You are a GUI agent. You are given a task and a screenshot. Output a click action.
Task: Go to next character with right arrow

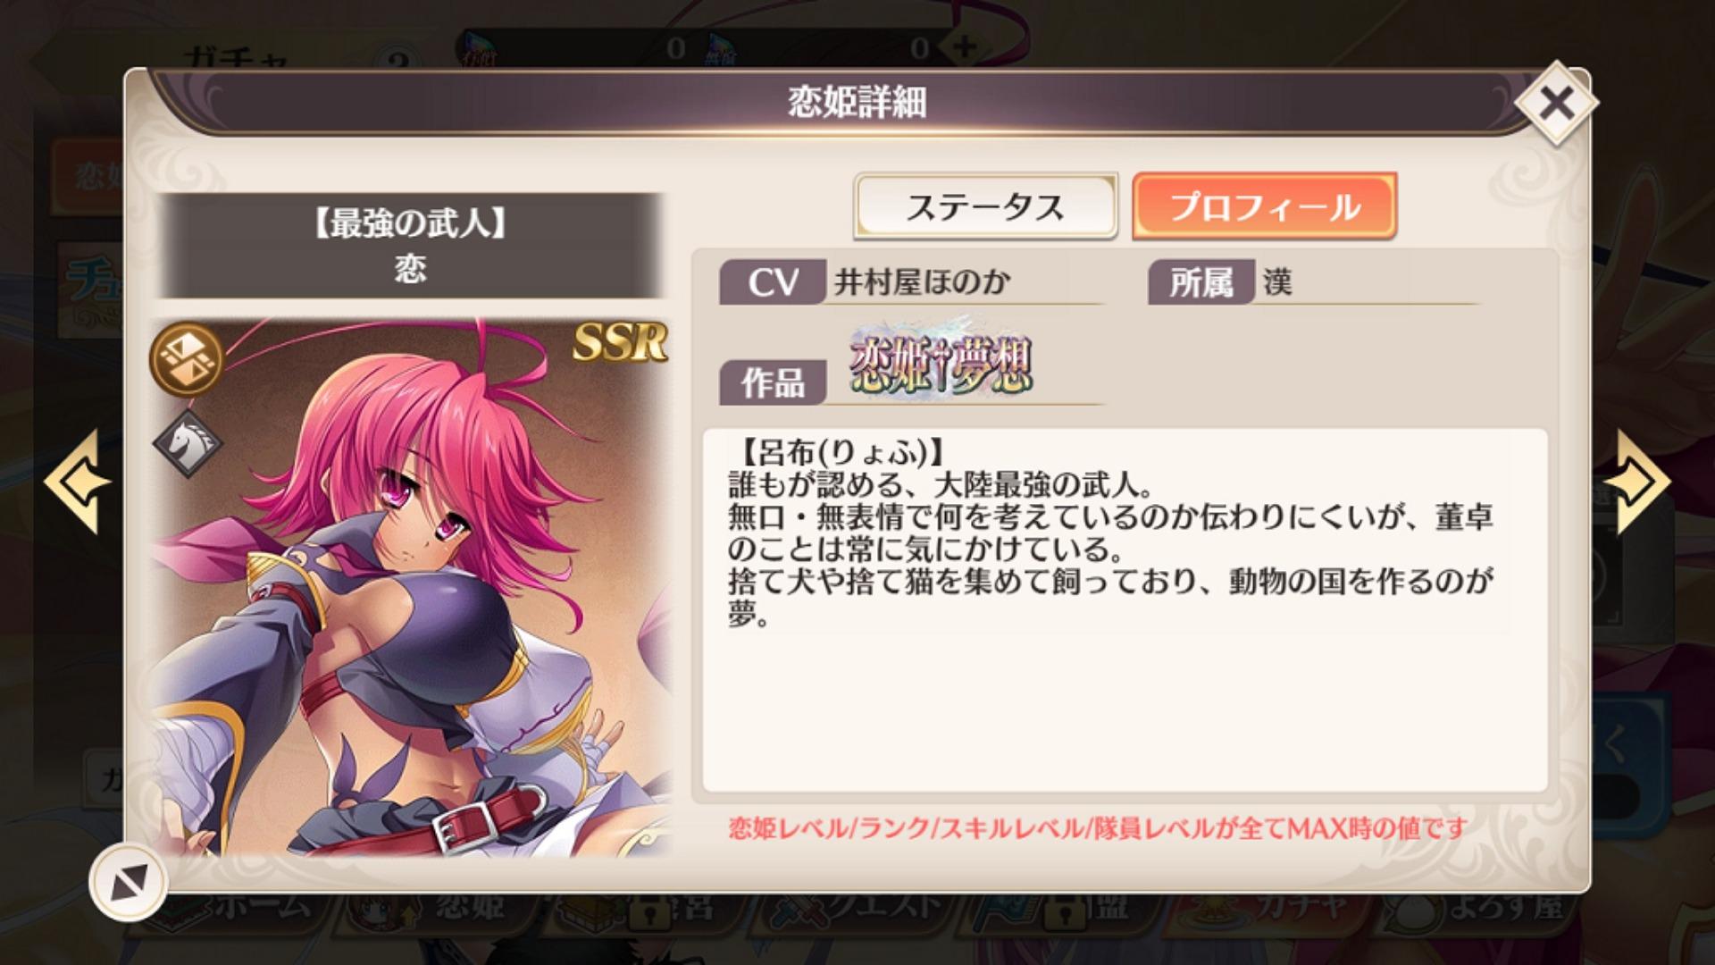pyautogui.click(x=1636, y=482)
